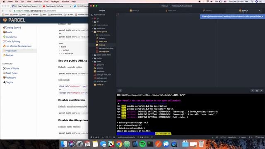Open the JavaScript grammar selector in status bar
Image resolution: width=265 pixels, height=149 pixels.
(x=232, y=137)
